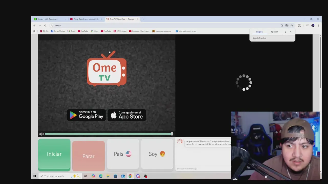Bookmark this page with the star icon
The height and width of the screenshot is (184, 328).
[x=292, y=26]
